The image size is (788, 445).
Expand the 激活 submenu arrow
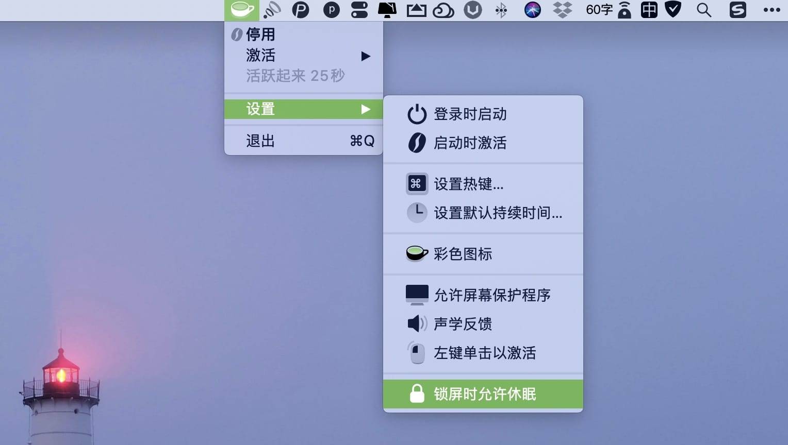(x=366, y=56)
